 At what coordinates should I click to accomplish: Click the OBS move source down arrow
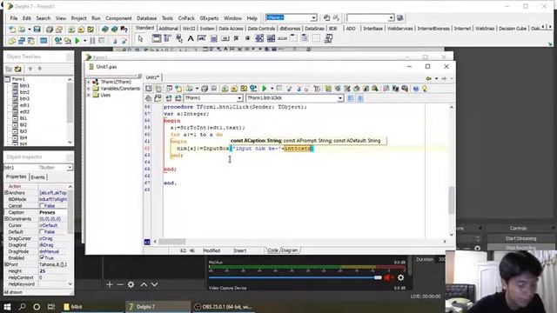pyautogui.click(x=155, y=284)
